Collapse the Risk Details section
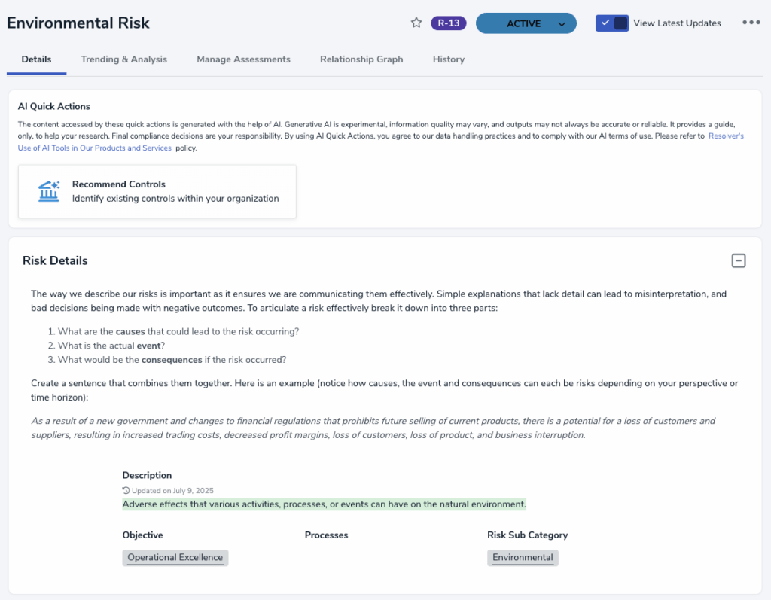The image size is (771, 600). (x=738, y=260)
